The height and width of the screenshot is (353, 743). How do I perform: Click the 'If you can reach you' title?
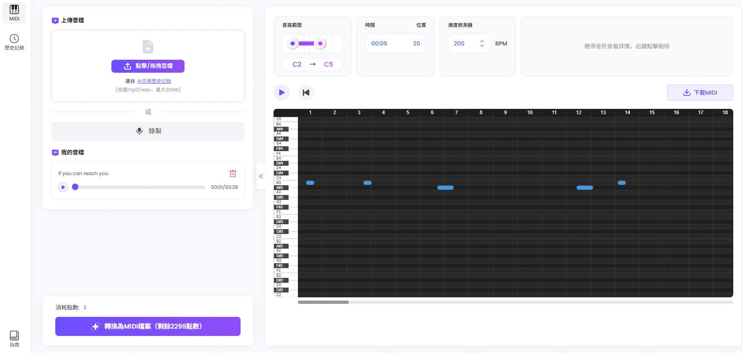[83, 173]
